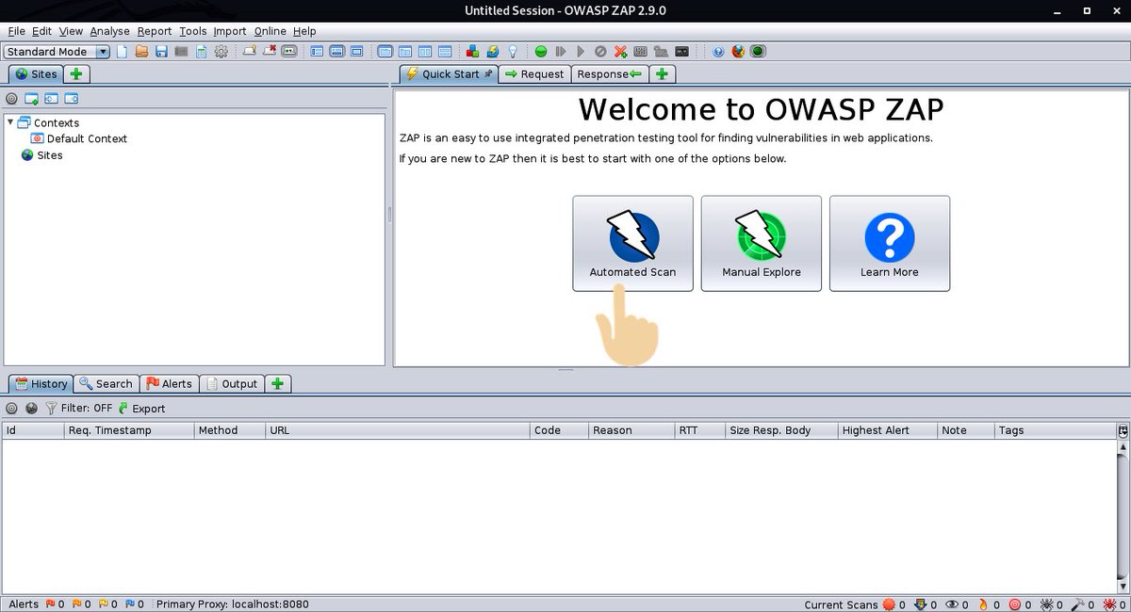The width and height of the screenshot is (1131, 612).
Task: Open the Help menu
Action: coord(304,31)
